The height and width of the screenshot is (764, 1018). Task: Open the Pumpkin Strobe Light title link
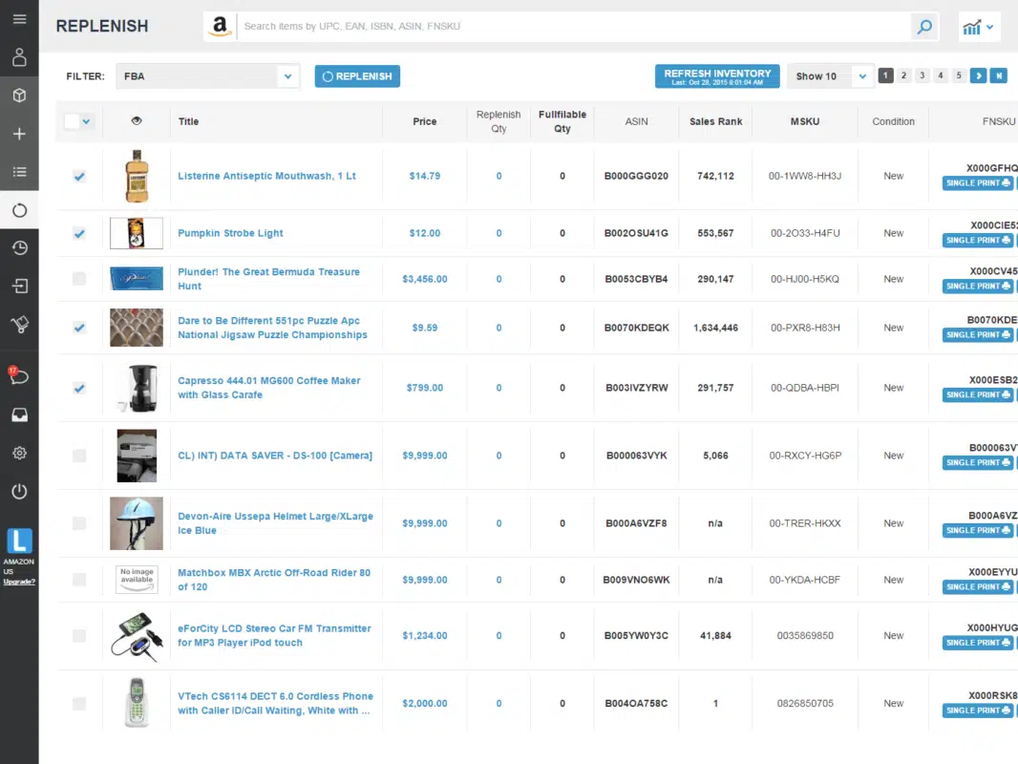tap(230, 233)
